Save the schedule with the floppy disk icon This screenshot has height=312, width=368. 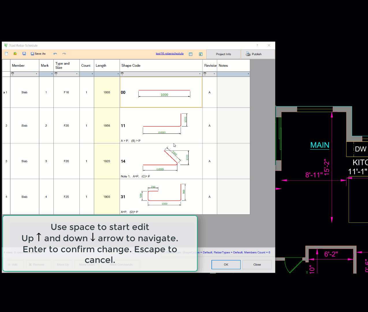tap(24, 54)
